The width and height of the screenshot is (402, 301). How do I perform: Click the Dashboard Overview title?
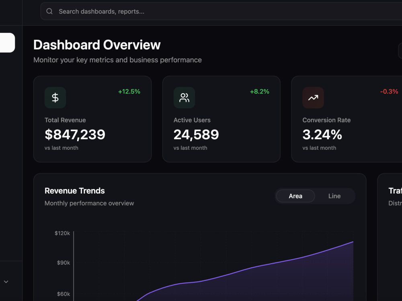click(x=97, y=45)
